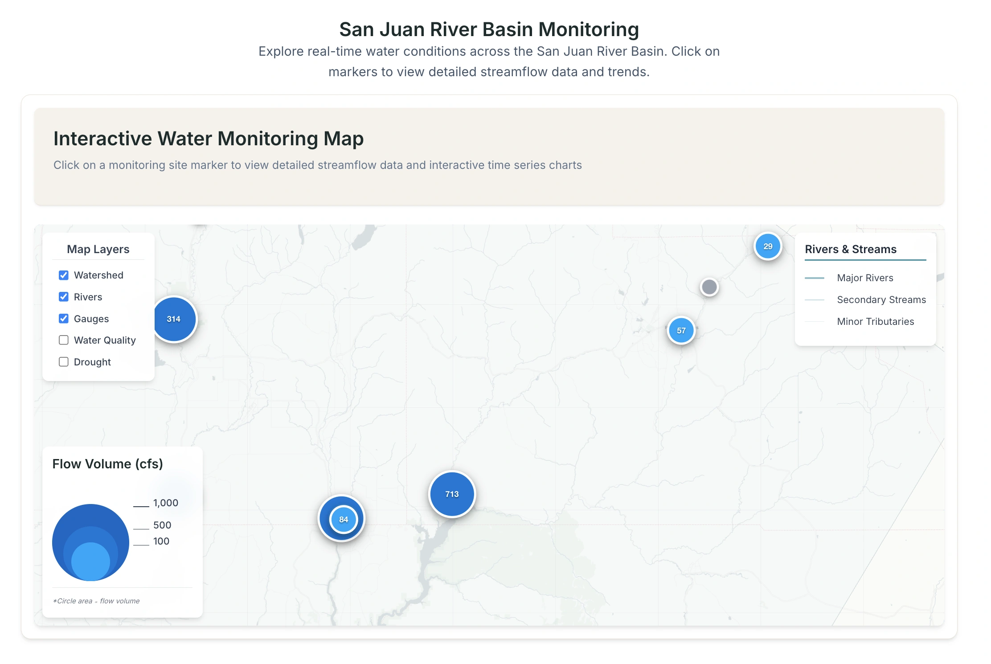Turn off the Gauges layer checkbox
The width and height of the screenshot is (991, 664).
click(x=64, y=319)
